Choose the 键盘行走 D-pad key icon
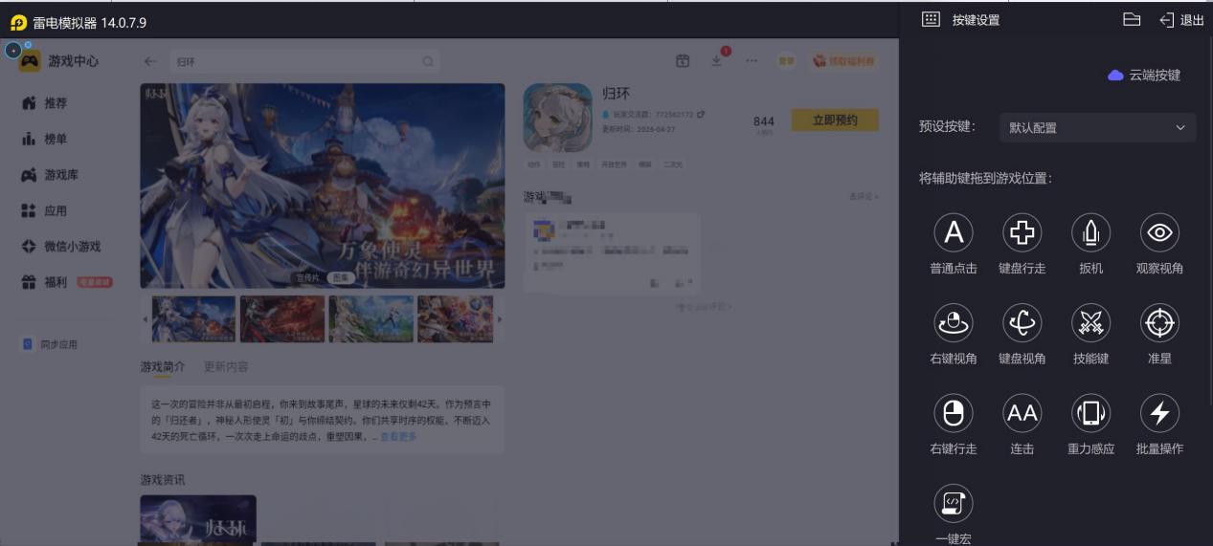1213x546 pixels. click(x=1022, y=231)
